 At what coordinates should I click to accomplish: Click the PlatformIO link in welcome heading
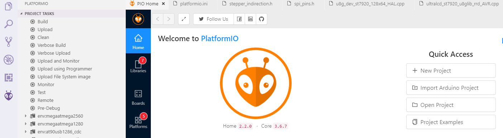click(220, 39)
